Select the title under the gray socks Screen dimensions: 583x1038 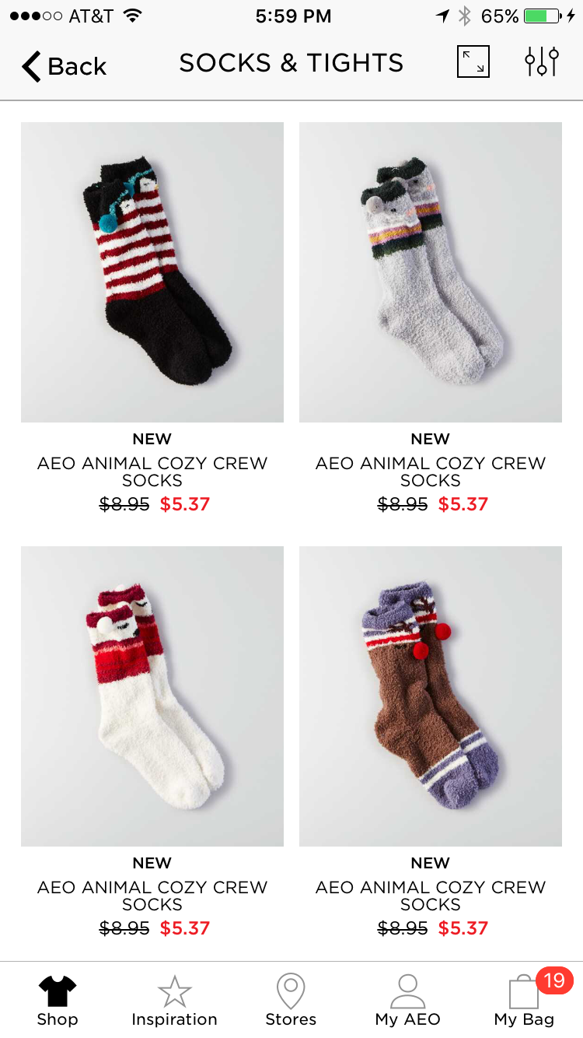pos(431,472)
